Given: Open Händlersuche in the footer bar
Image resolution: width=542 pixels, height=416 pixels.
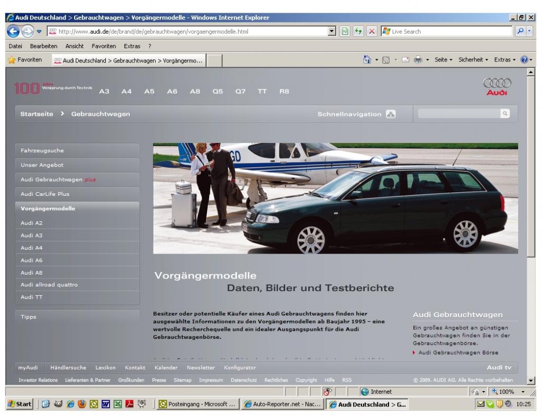Looking at the screenshot, I should click(x=68, y=368).
